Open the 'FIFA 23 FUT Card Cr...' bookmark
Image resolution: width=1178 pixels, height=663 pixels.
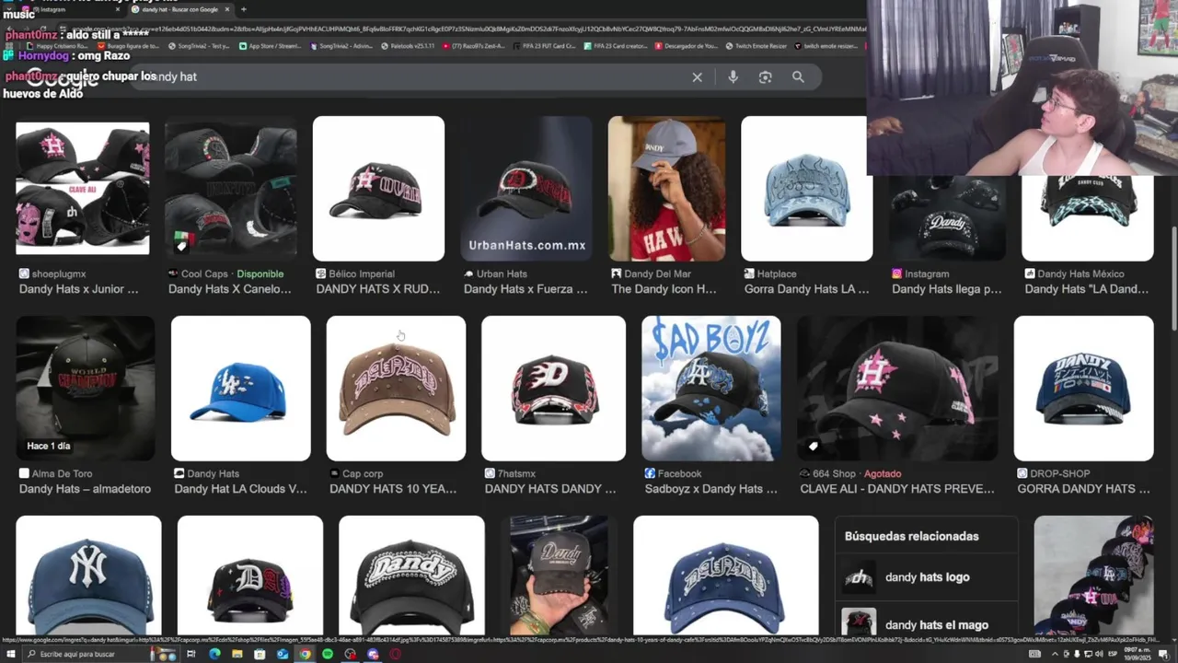(x=547, y=45)
